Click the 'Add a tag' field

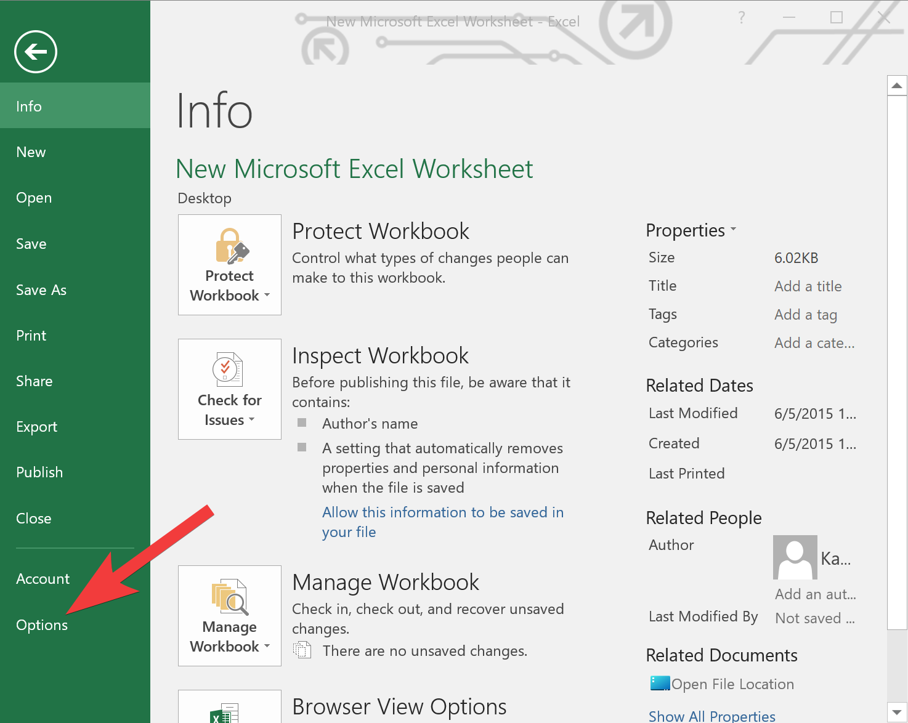click(806, 315)
